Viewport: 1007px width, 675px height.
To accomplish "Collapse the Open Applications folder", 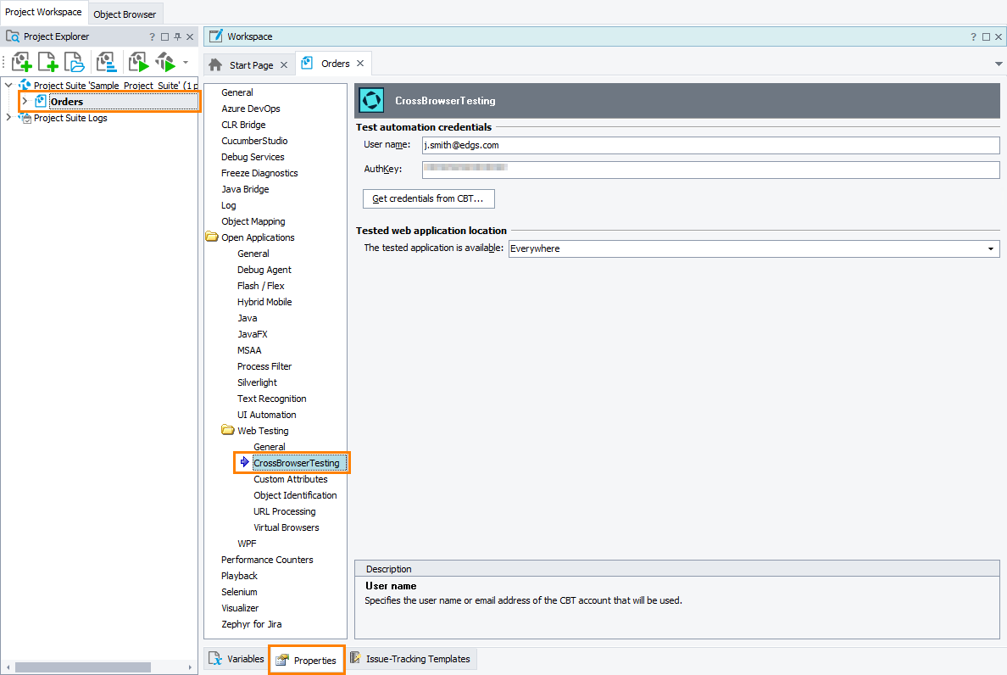I will coord(211,237).
